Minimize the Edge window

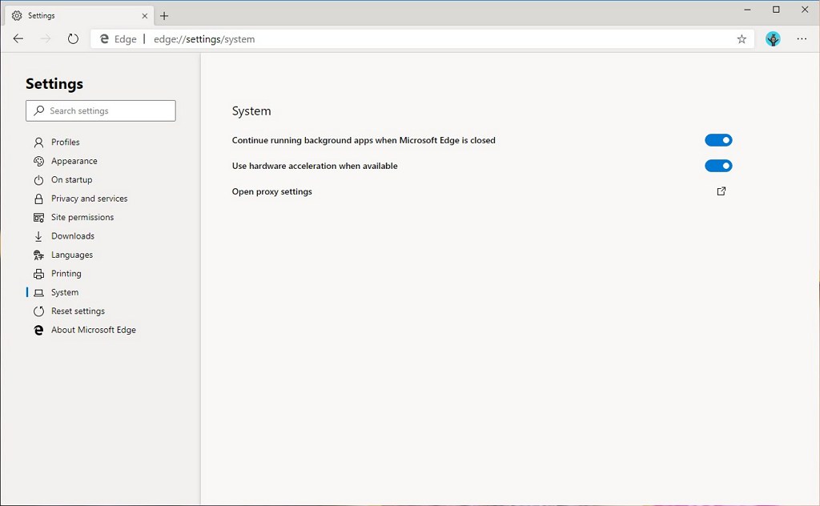pyautogui.click(x=748, y=10)
